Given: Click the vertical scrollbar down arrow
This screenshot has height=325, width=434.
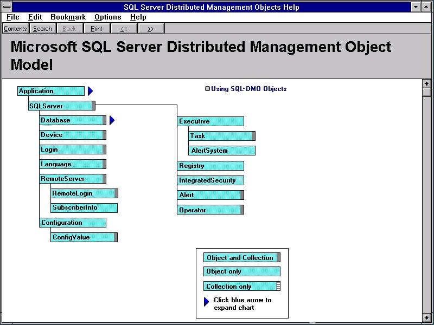Looking at the screenshot, I should tap(426, 317).
